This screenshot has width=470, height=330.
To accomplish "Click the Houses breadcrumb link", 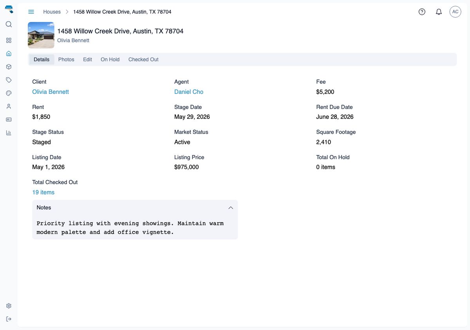I will (52, 12).
